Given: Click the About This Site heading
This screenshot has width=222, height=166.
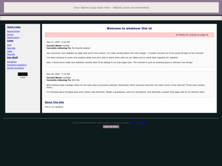Looking at the screenshot, I should click(54, 102).
